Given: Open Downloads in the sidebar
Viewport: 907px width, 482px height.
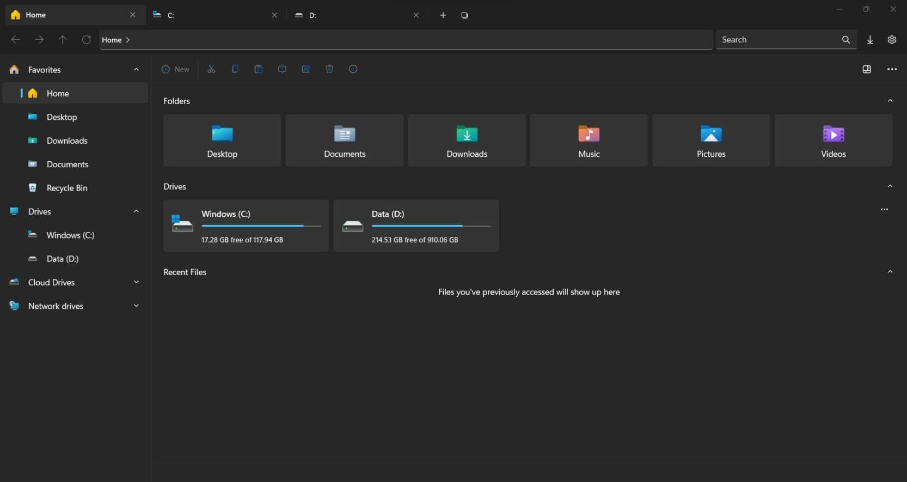Looking at the screenshot, I should (76, 141).
